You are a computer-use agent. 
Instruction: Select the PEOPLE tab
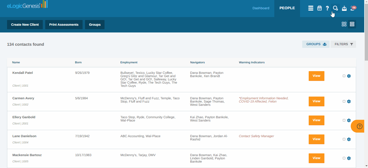pyautogui.click(x=287, y=8)
